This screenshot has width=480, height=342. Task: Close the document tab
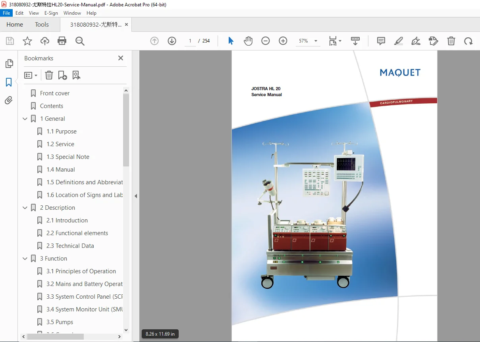(x=127, y=24)
